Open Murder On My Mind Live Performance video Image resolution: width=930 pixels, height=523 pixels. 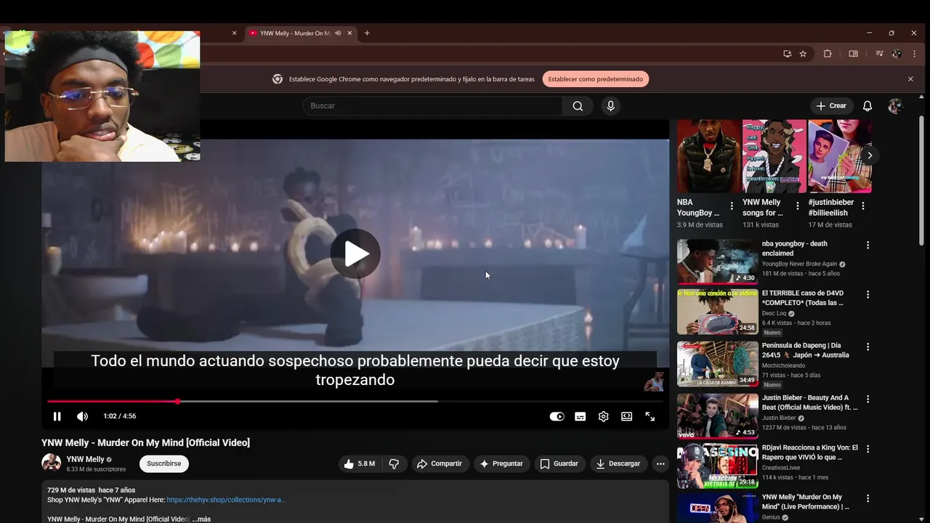pyautogui.click(x=717, y=508)
